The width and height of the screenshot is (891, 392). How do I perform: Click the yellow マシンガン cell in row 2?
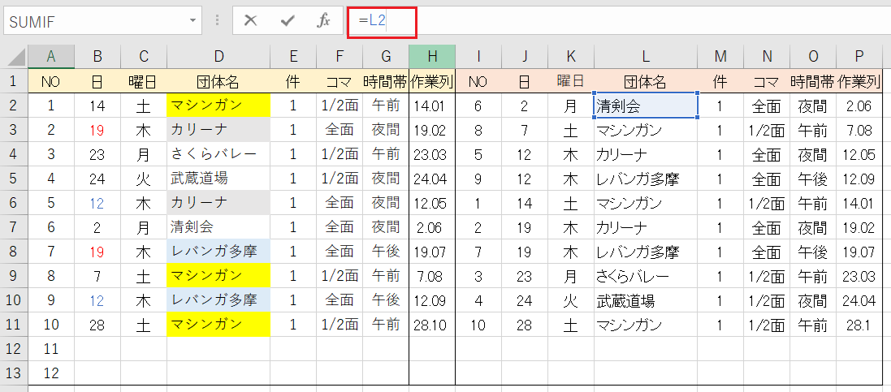click(218, 106)
